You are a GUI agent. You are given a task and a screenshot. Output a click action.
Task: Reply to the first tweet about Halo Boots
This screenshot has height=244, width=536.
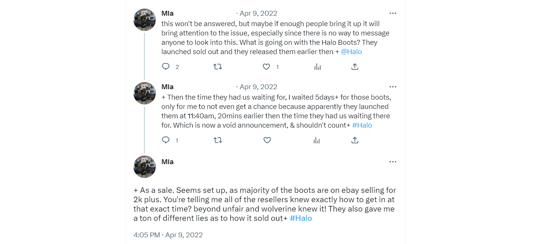pos(166,67)
